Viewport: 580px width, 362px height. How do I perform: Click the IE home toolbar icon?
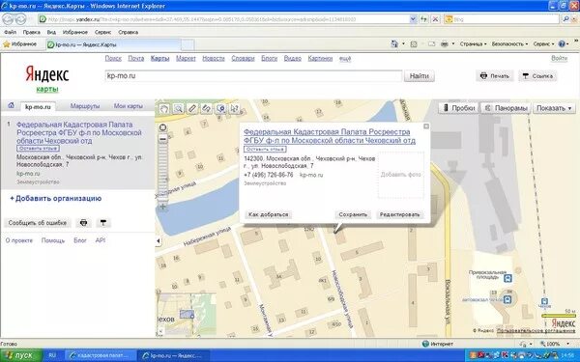(394, 44)
